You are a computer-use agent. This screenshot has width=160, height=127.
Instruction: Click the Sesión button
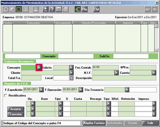tap(133, 123)
